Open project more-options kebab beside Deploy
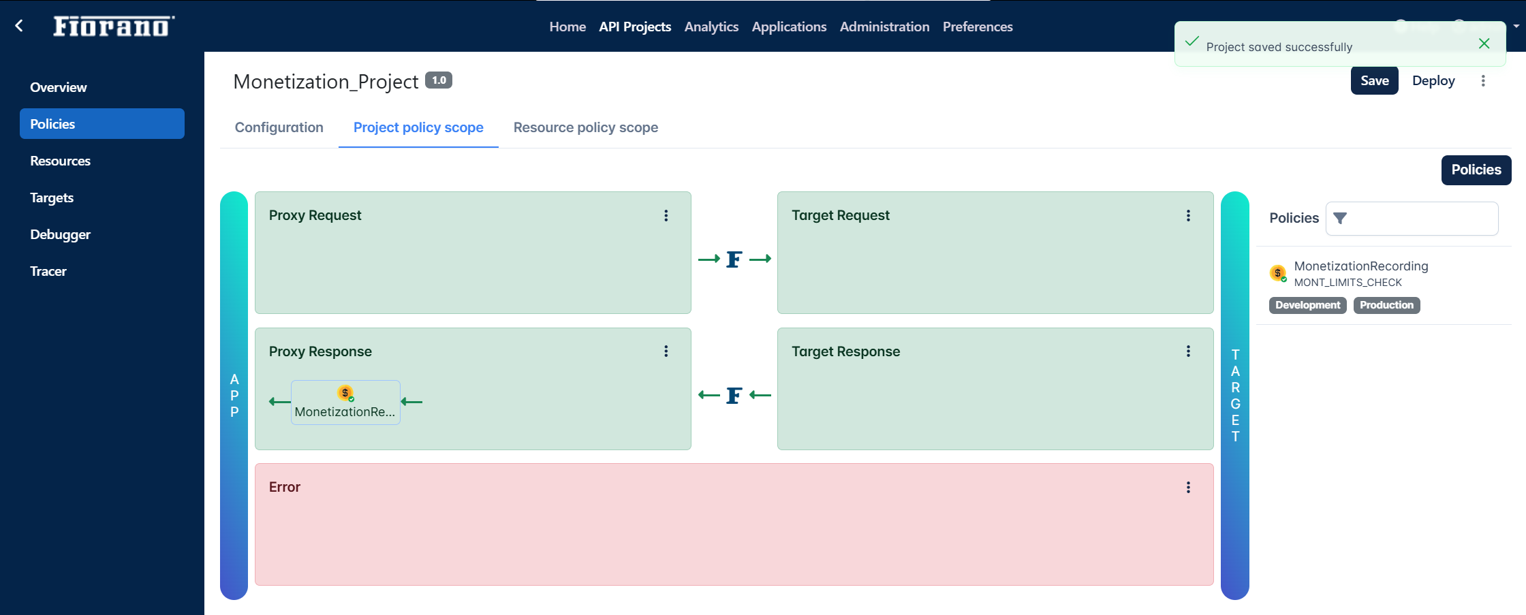Image resolution: width=1526 pixels, height=615 pixels. tap(1483, 81)
